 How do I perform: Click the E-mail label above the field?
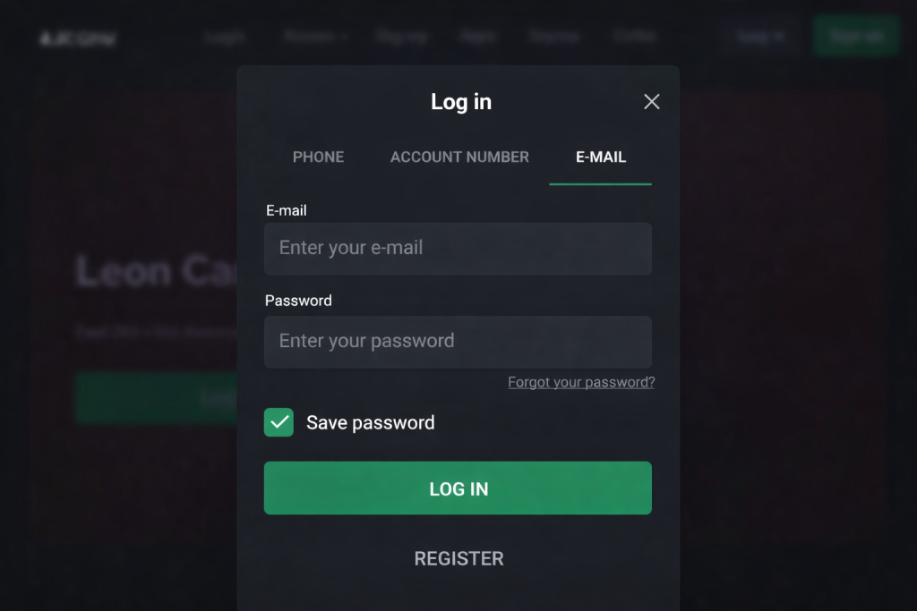pyautogui.click(x=287, y=211)
